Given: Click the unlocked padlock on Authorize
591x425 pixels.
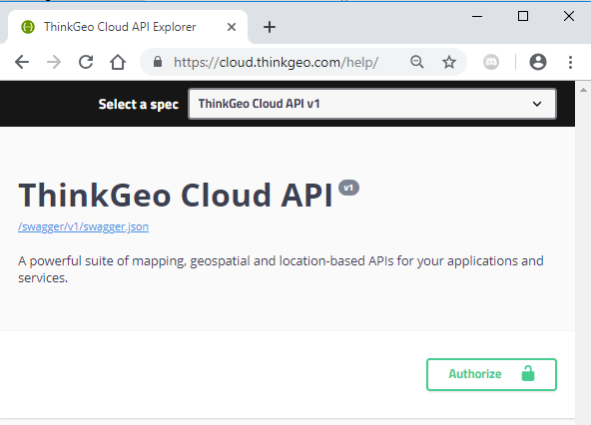Looking at the screenshot, I should [x=528, y=373].
